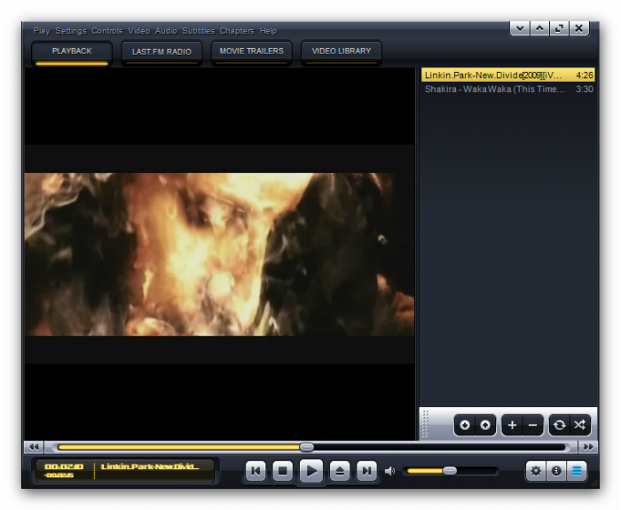The width and height of the screenshot is (621, 510).
Task: Open the Play menu
Action: (42, 31)
